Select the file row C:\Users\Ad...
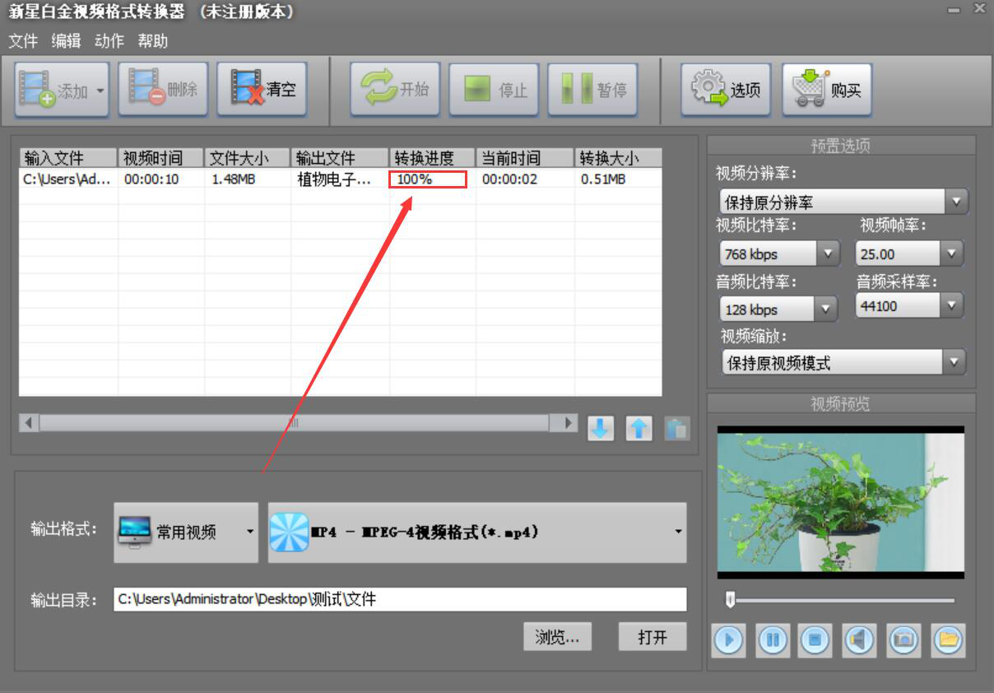994x693 pixels. point(341,179)
